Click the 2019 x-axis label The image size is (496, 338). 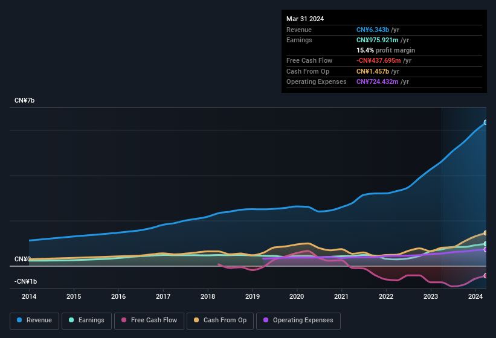(253, 296)
